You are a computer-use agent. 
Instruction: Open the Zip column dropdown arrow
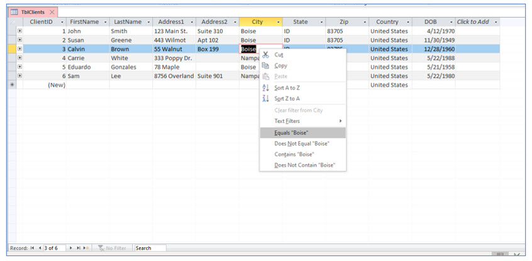coord(365,22)
